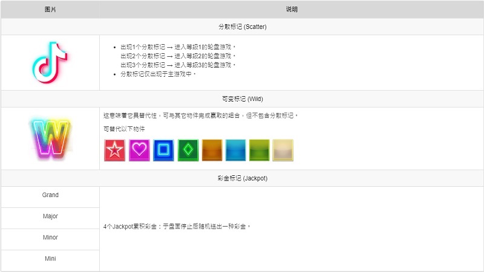
Task: Select the green diamond symbol tile
Action: coord(188,150)
